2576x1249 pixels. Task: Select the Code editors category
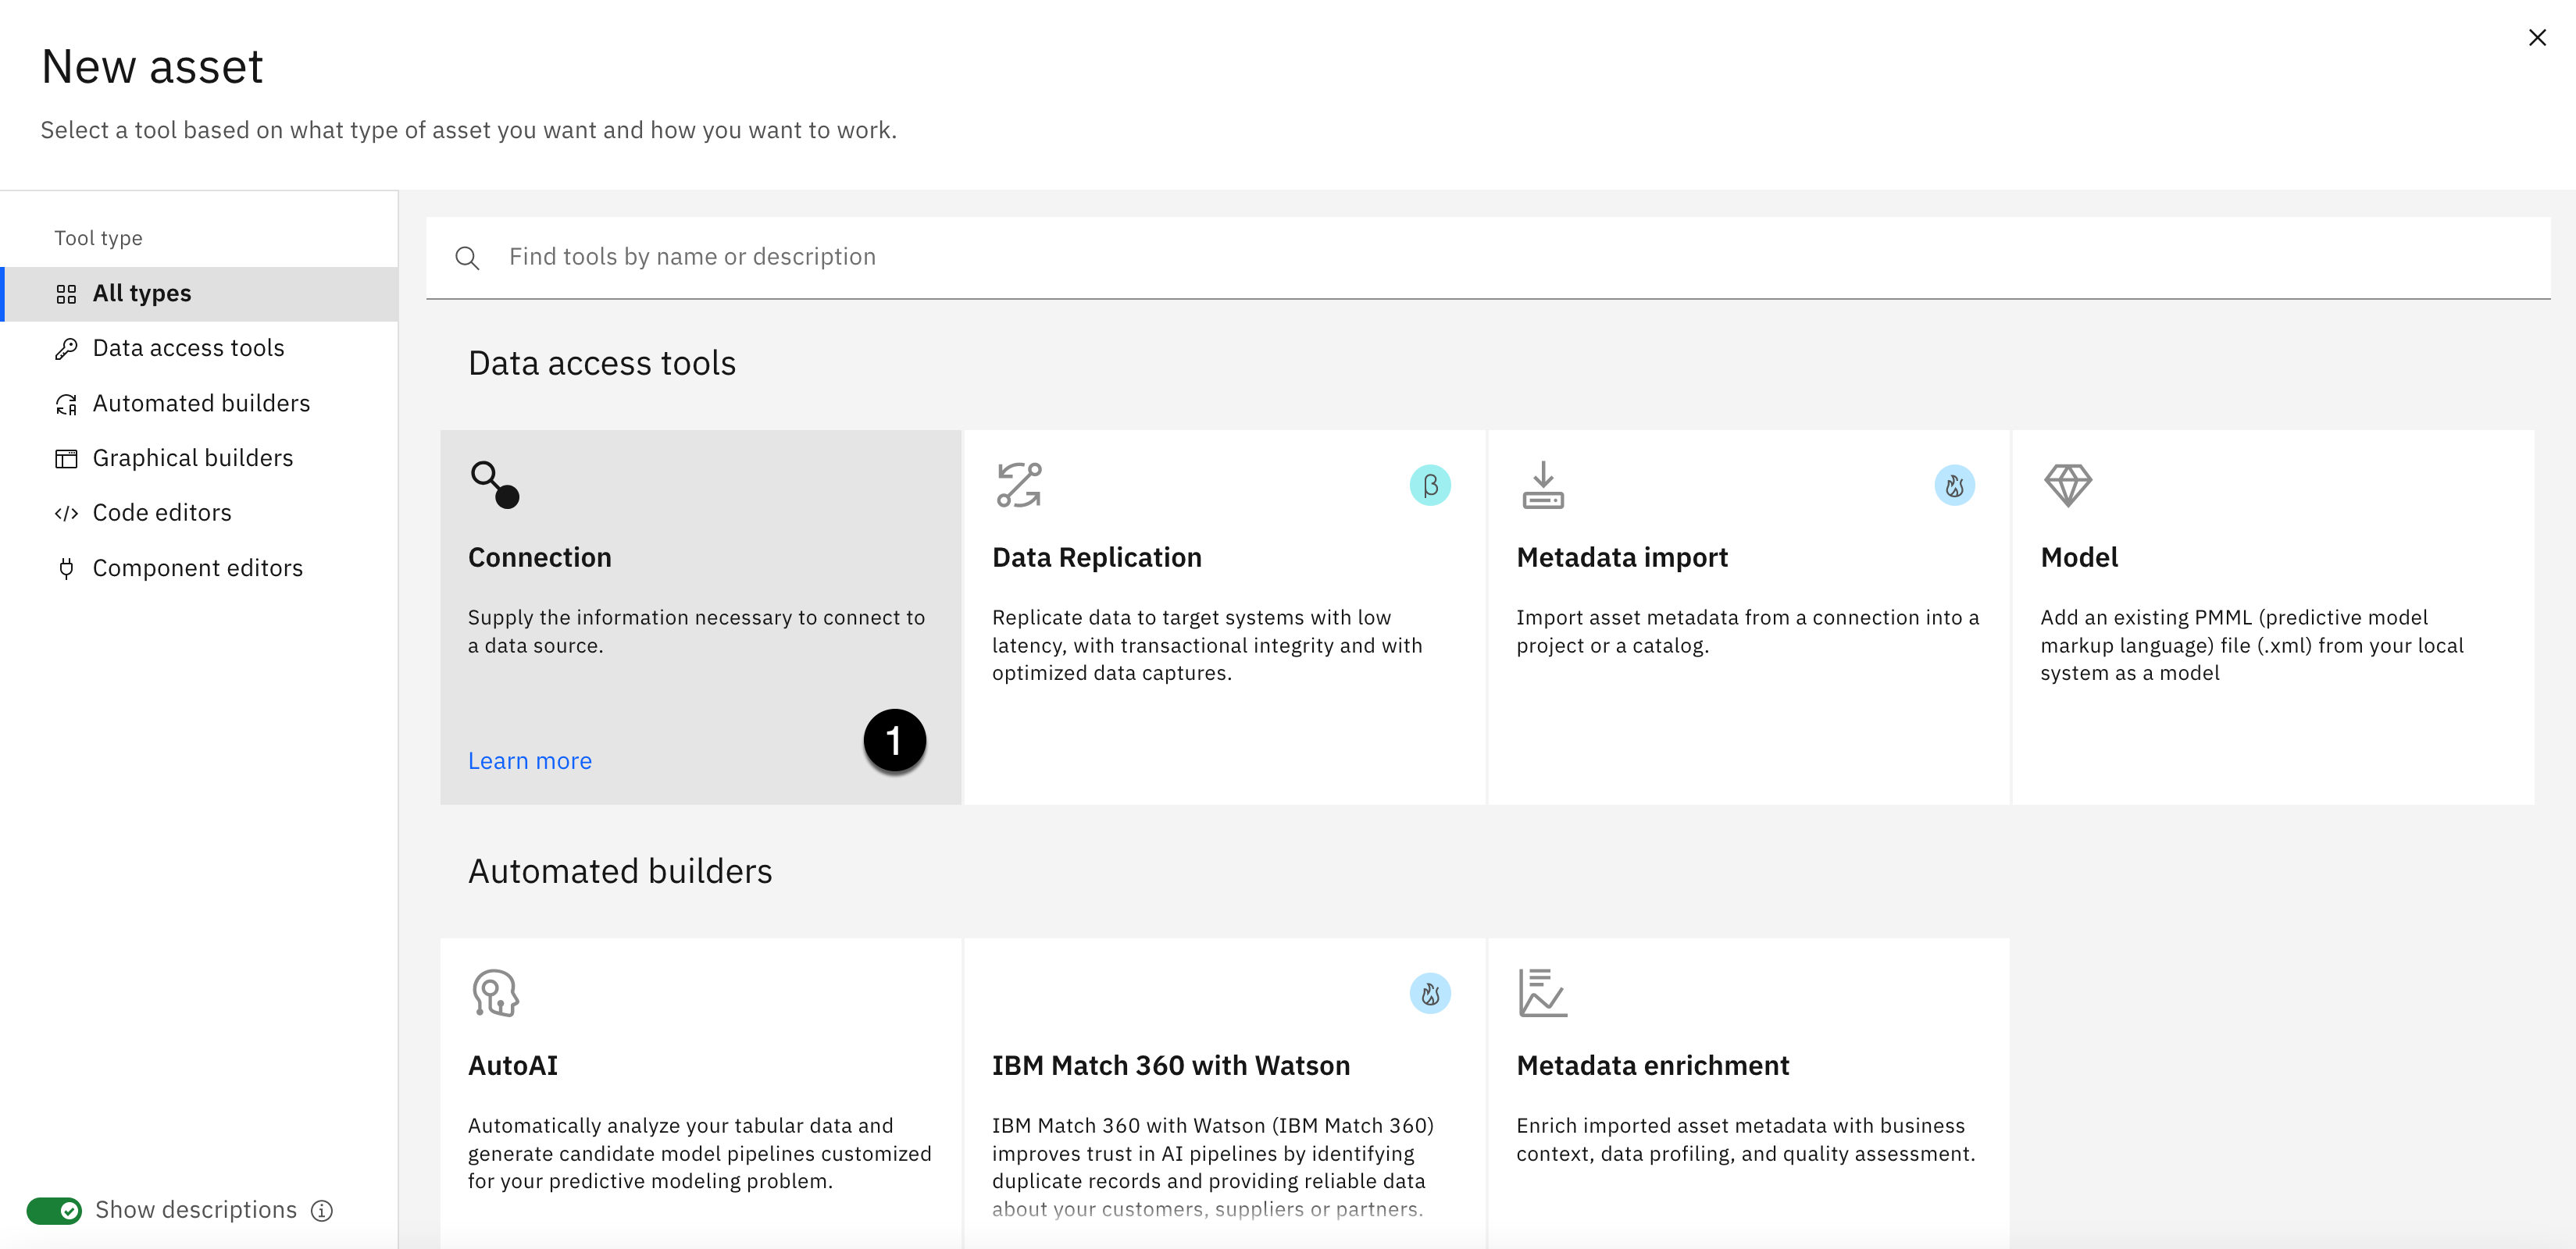162,514
